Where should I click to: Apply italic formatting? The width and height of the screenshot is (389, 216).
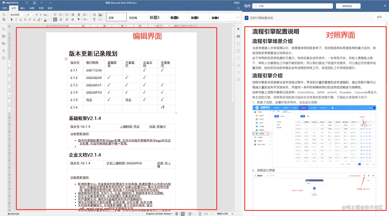point(16,20)
